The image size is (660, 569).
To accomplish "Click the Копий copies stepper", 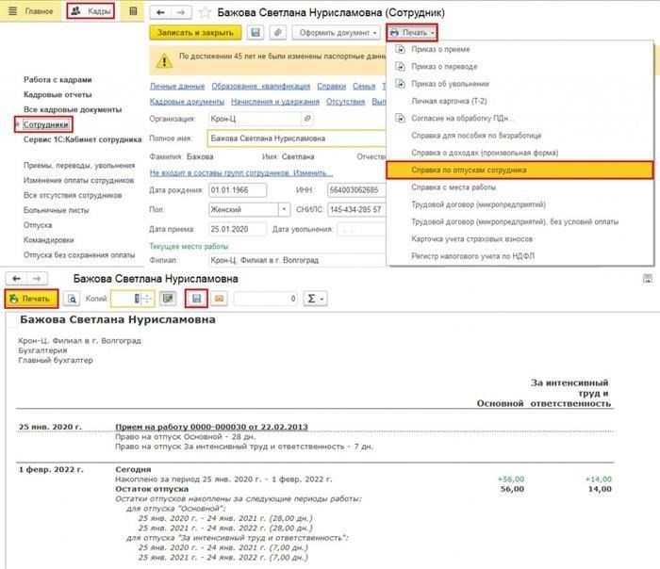I will coord(146,299).
